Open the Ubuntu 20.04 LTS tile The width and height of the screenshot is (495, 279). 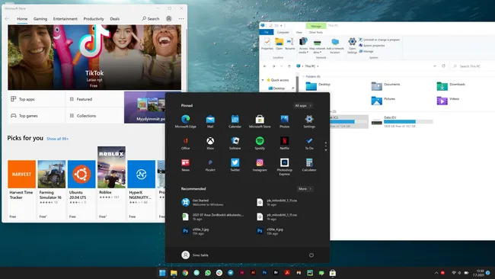pyautogui.click(x=81, y=190)
